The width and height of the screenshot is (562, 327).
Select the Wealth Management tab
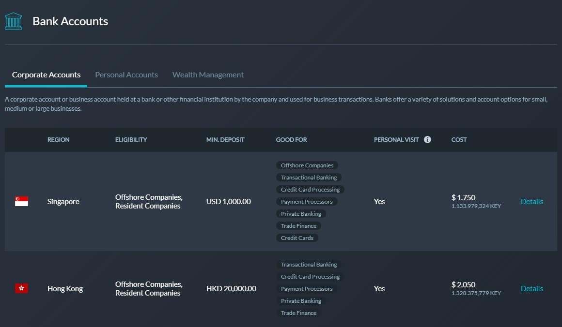pyautogui.click(x=208, y=75)
